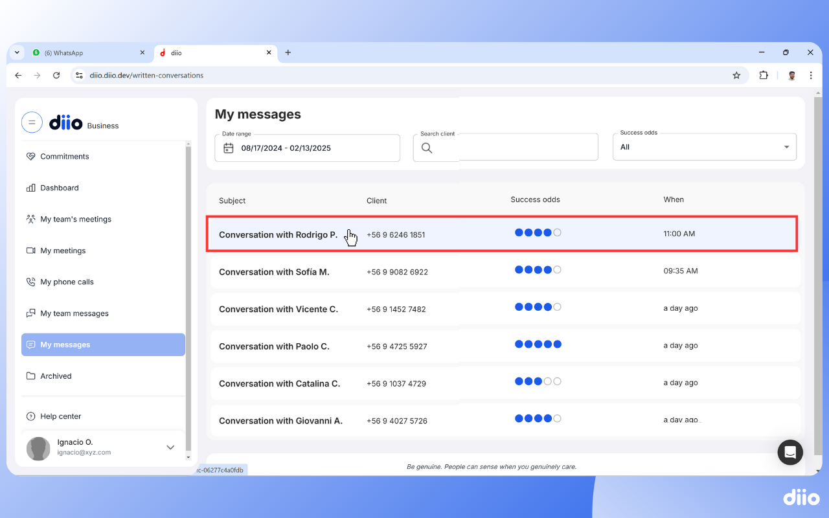The height and width of the screenshot is (518, 829).
Task: Open Conversation with Vicente C.
Action: pyautogui.click(x=505, y=309)
